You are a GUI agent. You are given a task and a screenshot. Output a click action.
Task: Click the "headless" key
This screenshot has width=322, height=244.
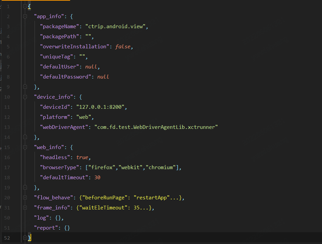point(55,157)
